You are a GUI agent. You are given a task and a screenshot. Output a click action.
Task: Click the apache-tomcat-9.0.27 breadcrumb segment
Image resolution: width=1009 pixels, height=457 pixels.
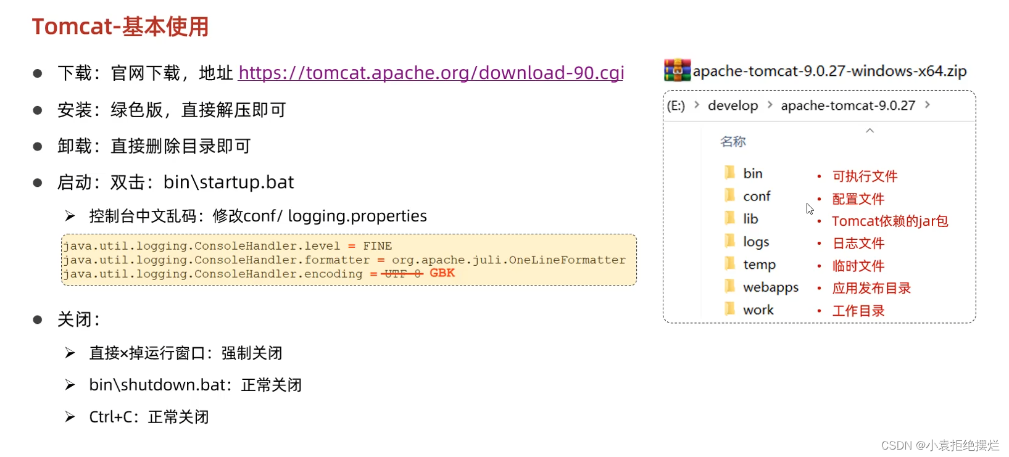(848, 105)
